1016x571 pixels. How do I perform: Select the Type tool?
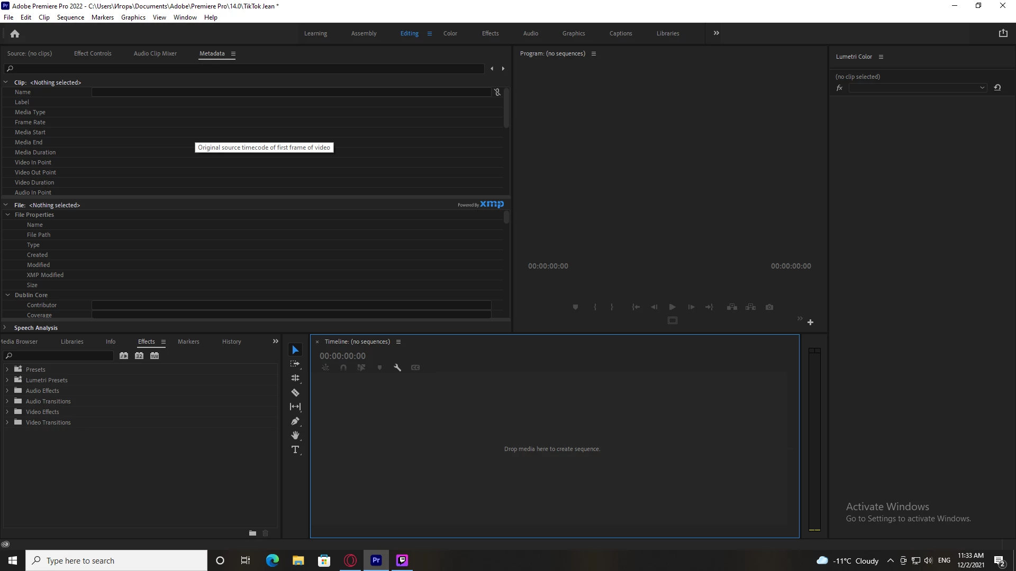click(295, 450)
